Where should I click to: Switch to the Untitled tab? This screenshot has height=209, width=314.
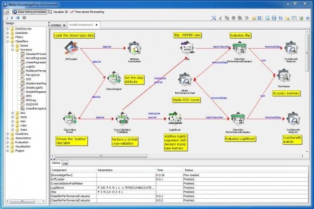click(x=56, y=25)
